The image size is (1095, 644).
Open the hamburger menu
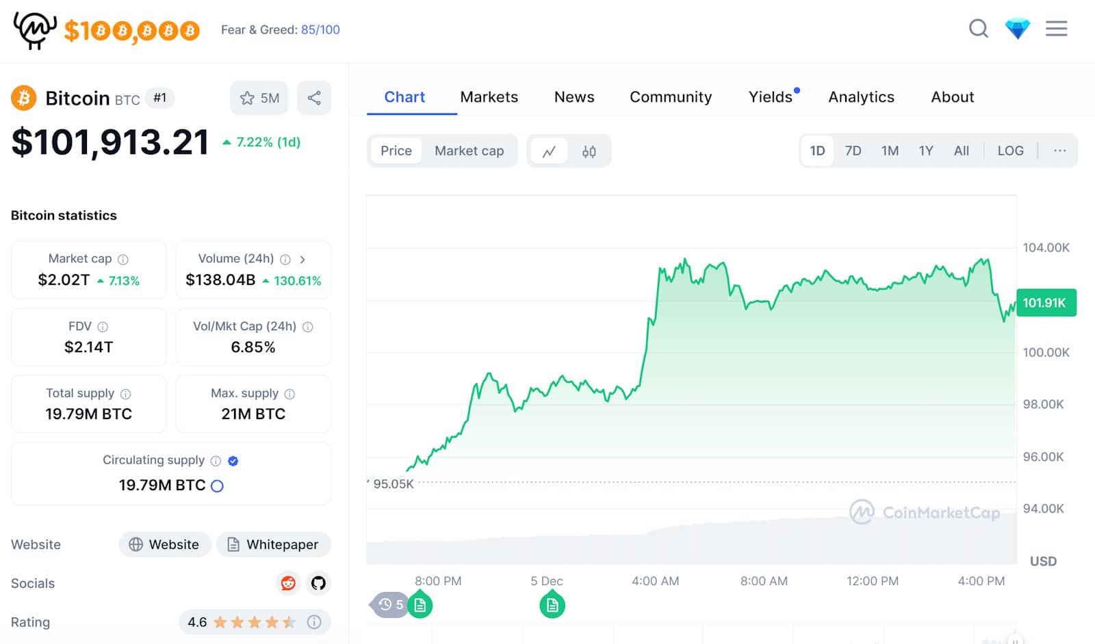pos(1056,29)
